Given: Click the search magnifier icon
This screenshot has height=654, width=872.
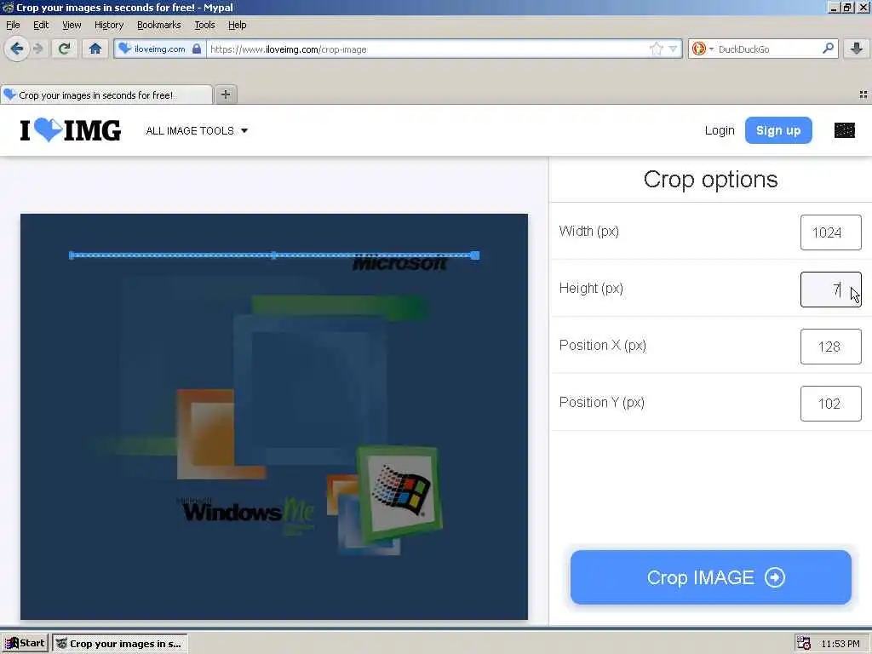Looking at the screenshot, I should click(828, 49).
